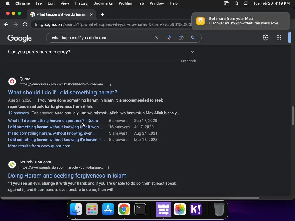Open the Quora sub-result with 16 answers

(55, 127)
